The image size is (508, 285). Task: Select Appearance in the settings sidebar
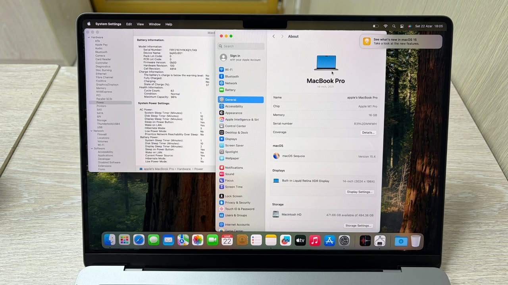(x=241, y=113)
